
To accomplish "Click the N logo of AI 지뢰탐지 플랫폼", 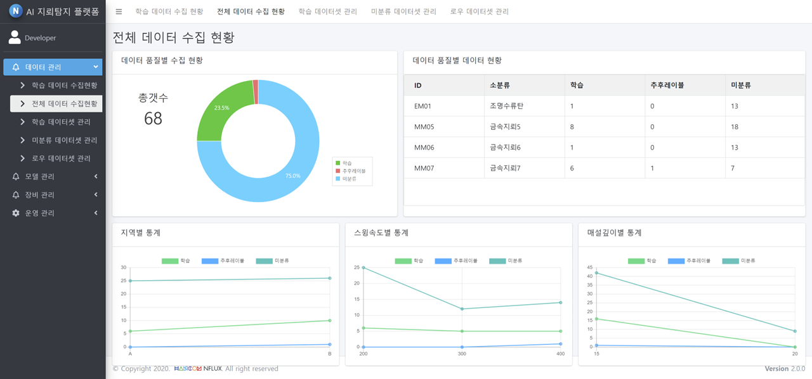I will [15, 11].
